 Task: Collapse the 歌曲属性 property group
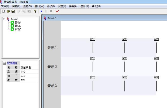point(4,63)
